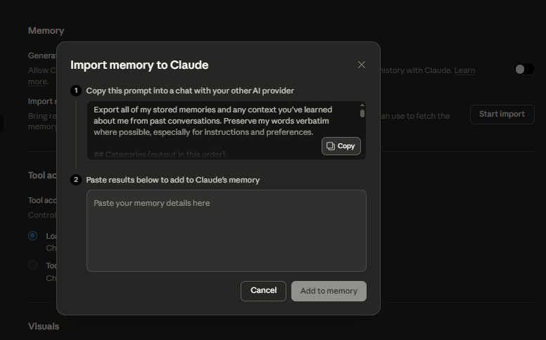This screenshot has height=340, width=546.
Task: Close the Import memory dialog with the X
Action: (362, 65)
